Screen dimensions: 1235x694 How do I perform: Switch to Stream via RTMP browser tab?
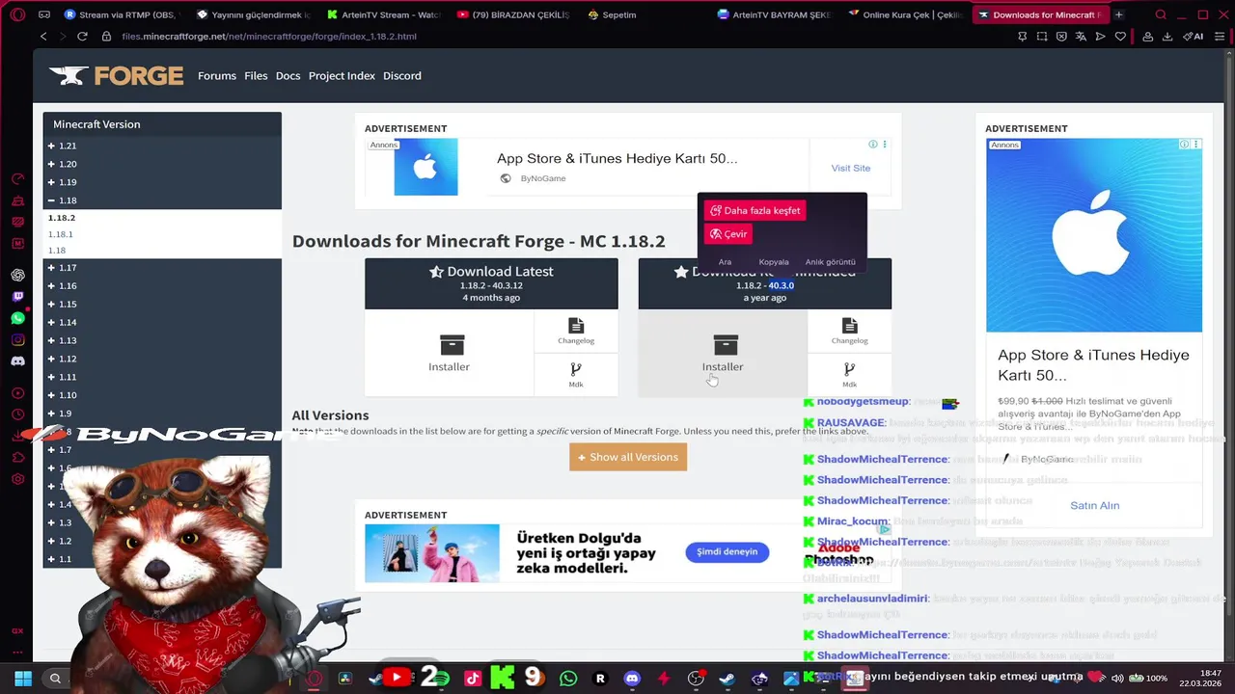[x=121, y=14]
